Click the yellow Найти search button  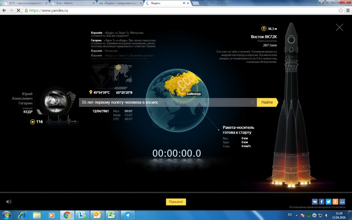(267, 102)
